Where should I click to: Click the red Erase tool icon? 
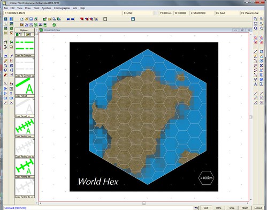coord(5,75)
